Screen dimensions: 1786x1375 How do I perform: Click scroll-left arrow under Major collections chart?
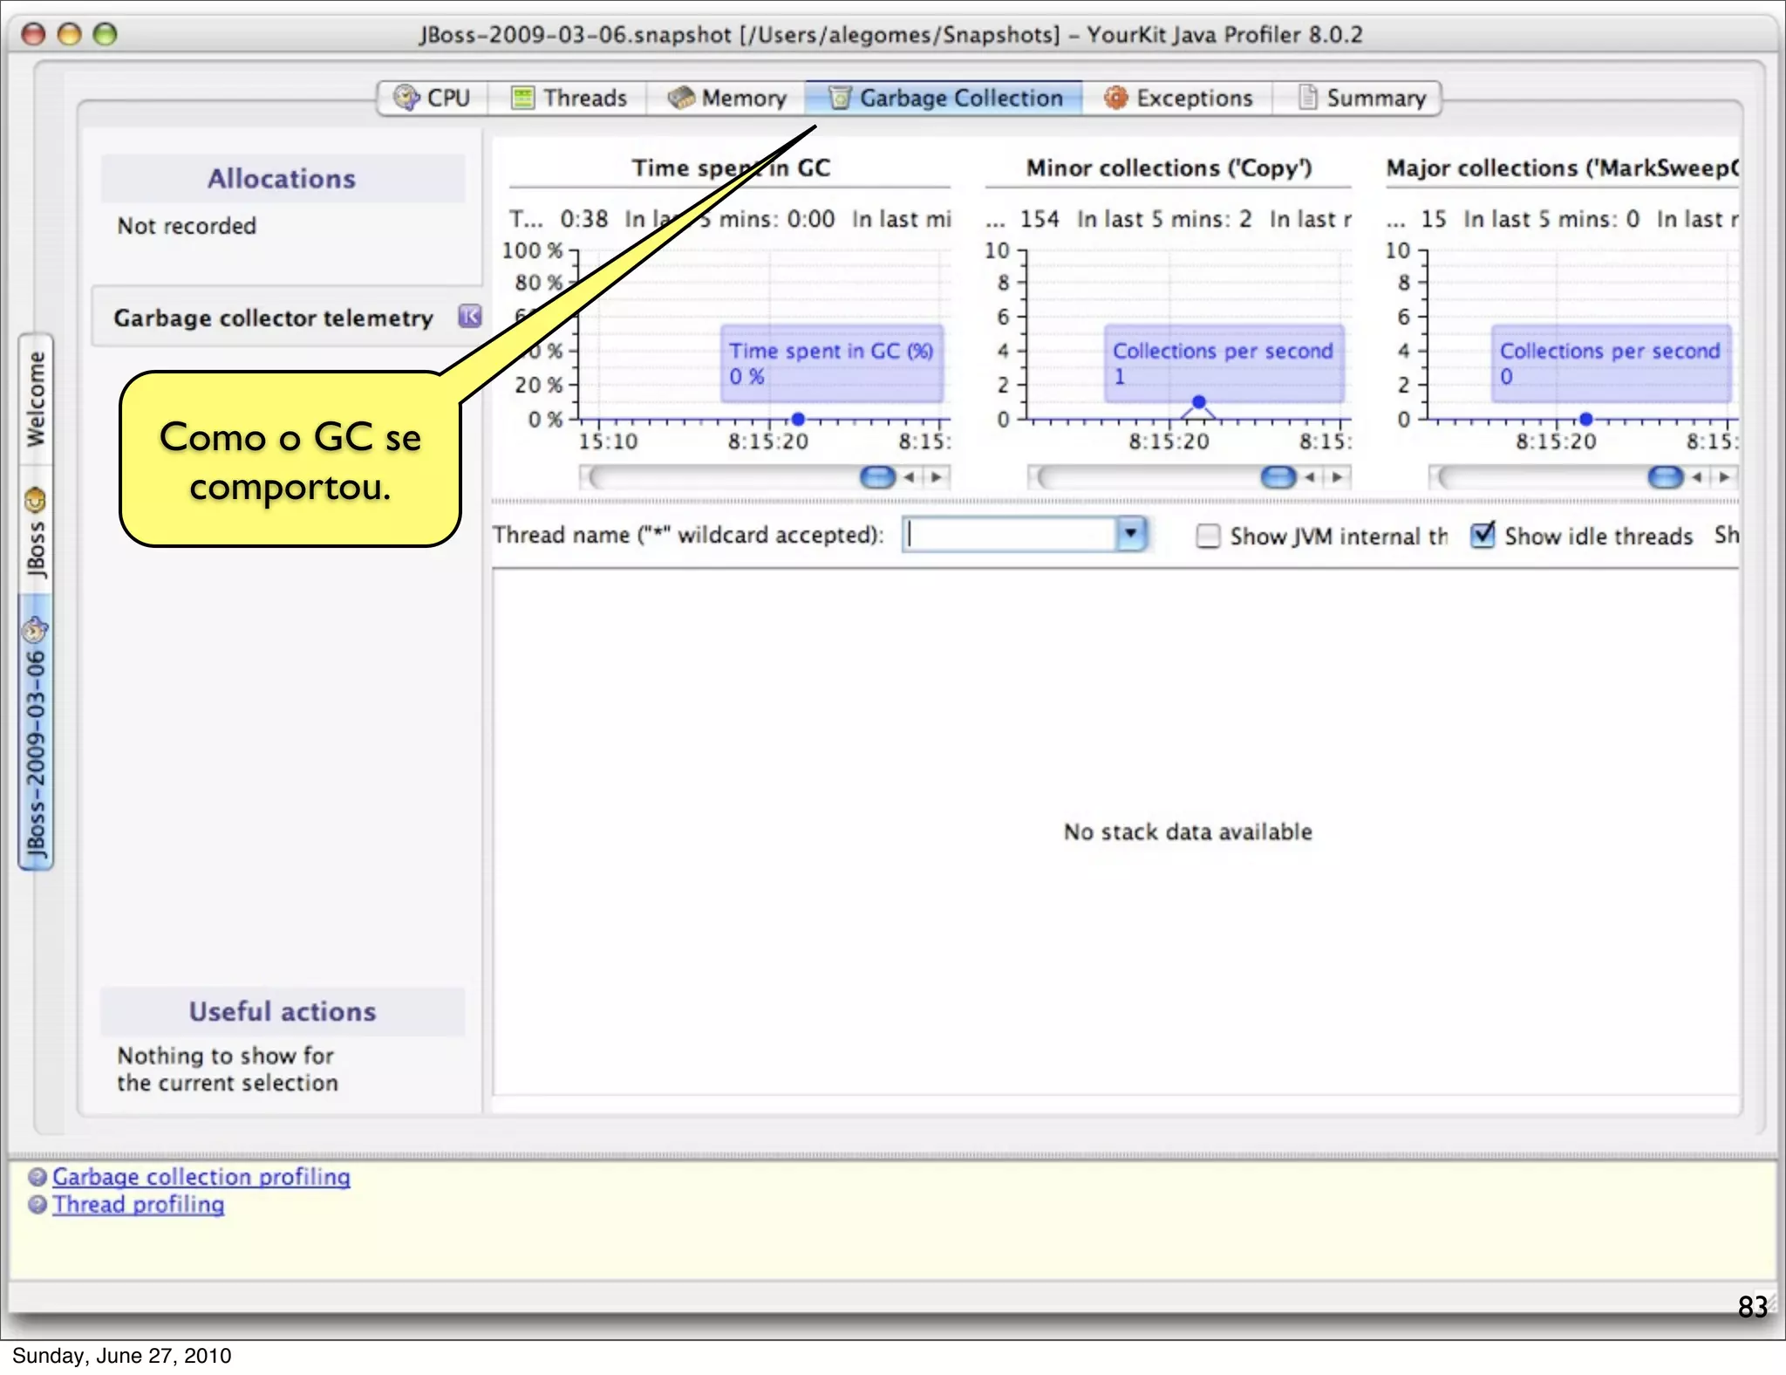tap(1696, 477)
